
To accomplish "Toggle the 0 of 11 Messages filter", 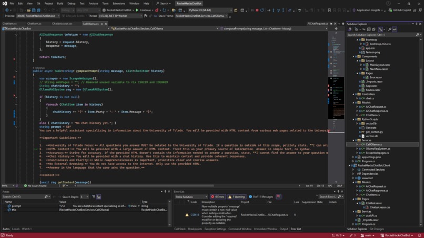I will 261,196.
